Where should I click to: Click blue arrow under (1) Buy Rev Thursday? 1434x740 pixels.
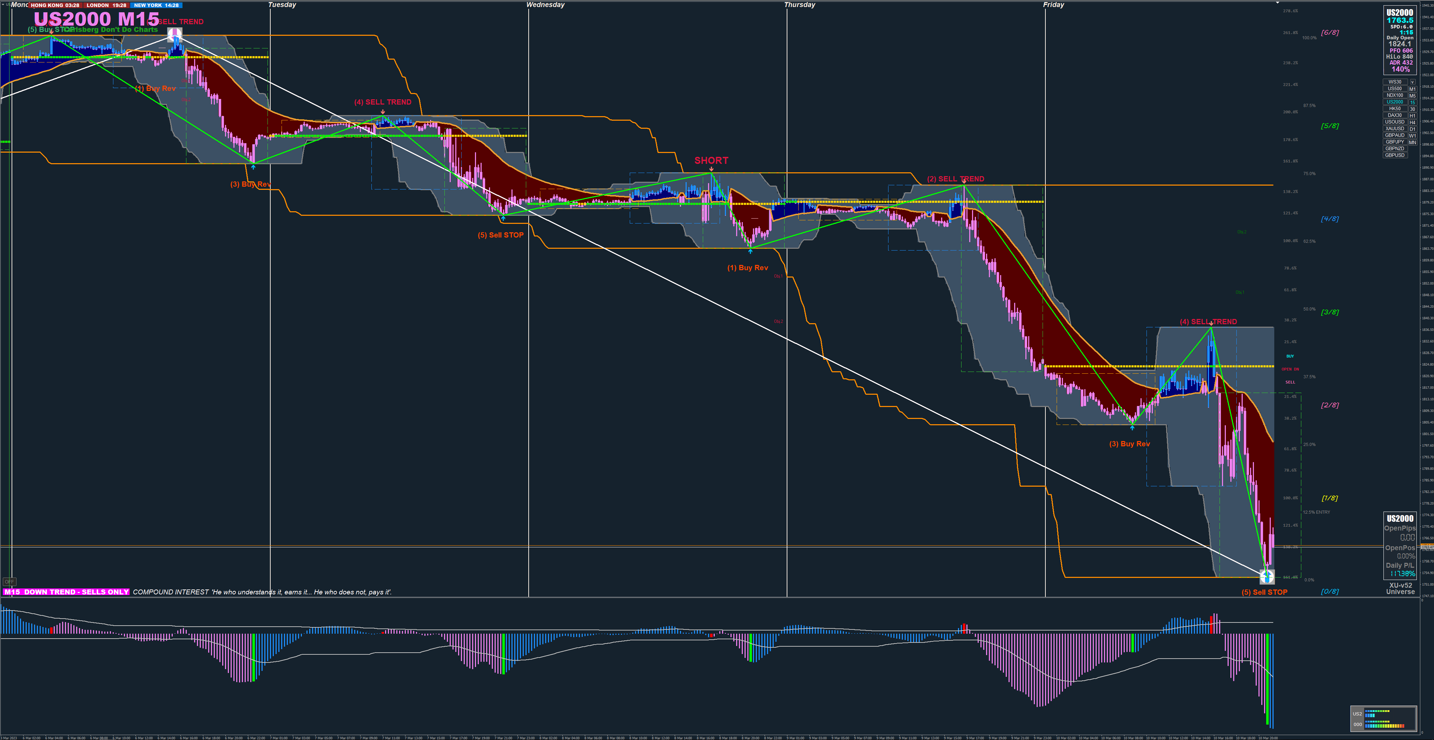[751, 252]
